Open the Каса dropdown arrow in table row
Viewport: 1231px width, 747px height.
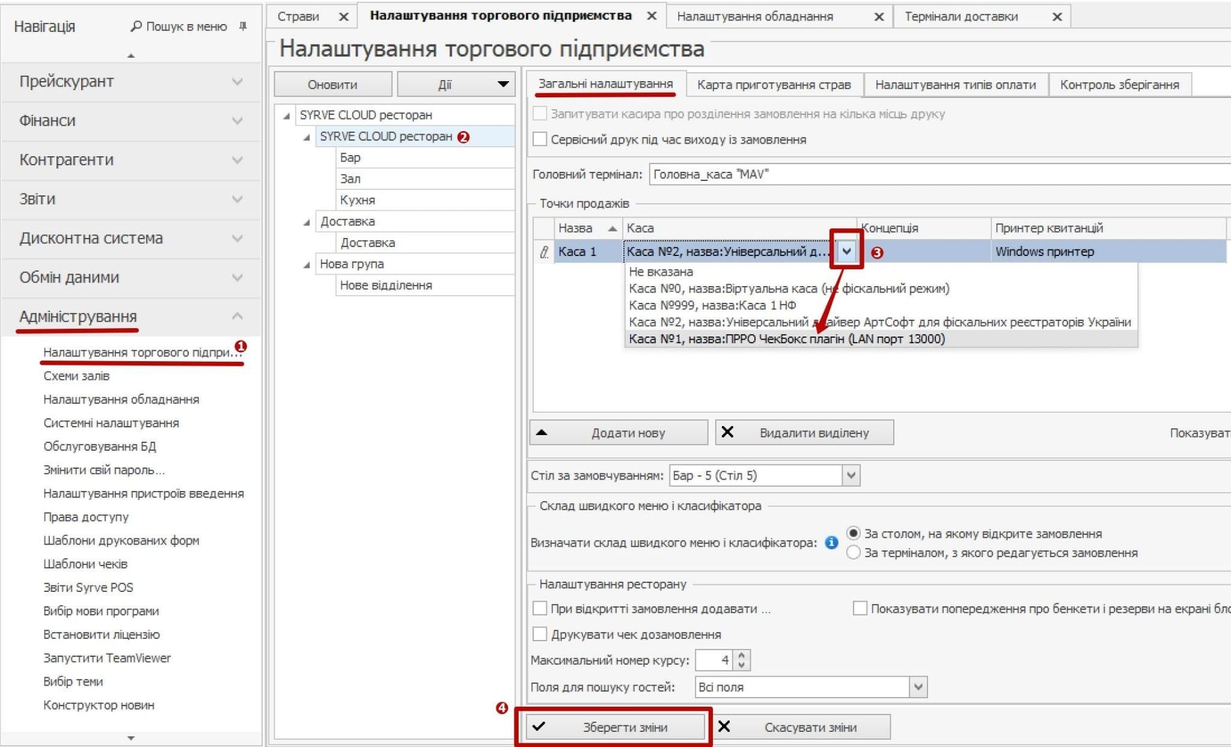pyautogui.click(x=847, y=251)
